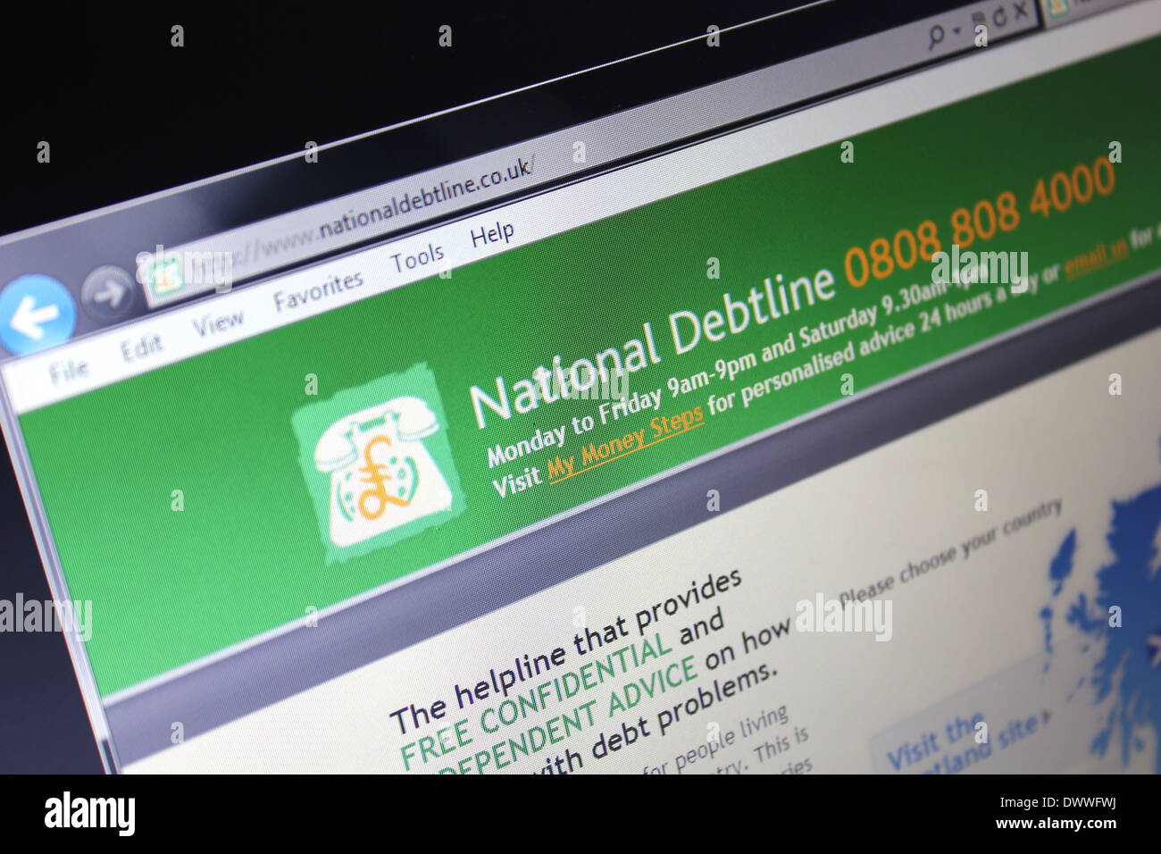Follow the My Money Steps link
1161x854 pixels.
(625, 444)
